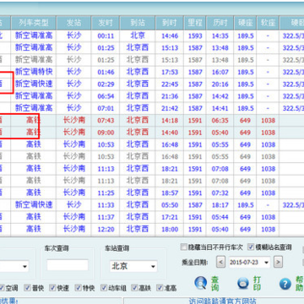Click the 06:54 departure cell

coord(106,96)
